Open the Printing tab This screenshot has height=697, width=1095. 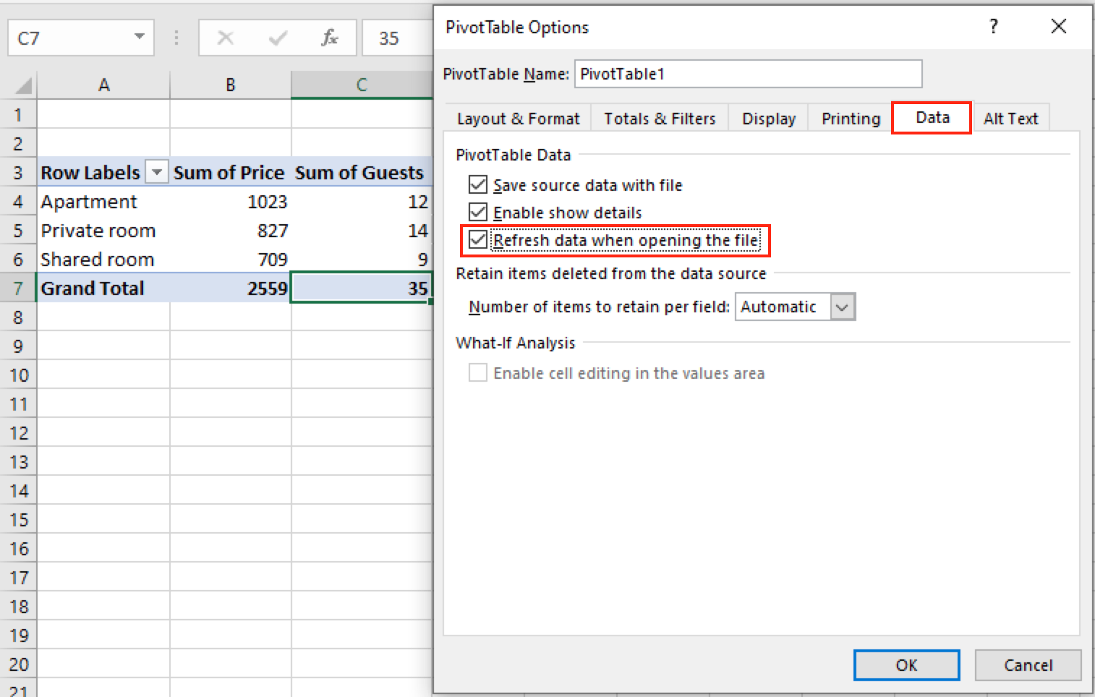850,118
